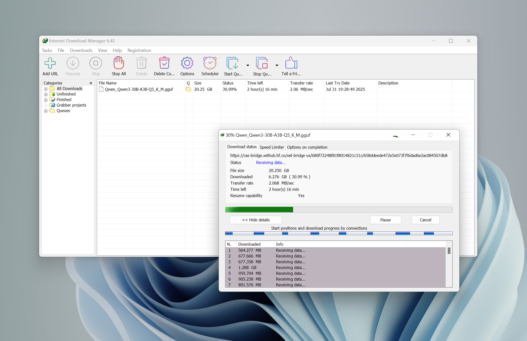Sort by Last Try Date column header
Viewport: 527px width, 341px height.
(x=351, y=83)
